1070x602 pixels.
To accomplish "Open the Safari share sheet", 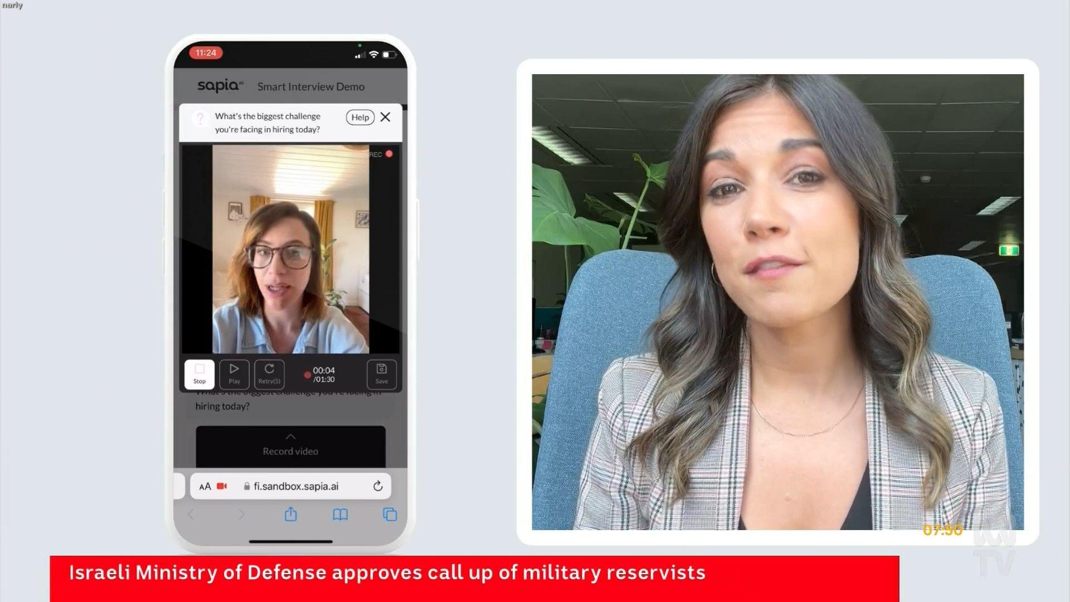I will point(291,514).
